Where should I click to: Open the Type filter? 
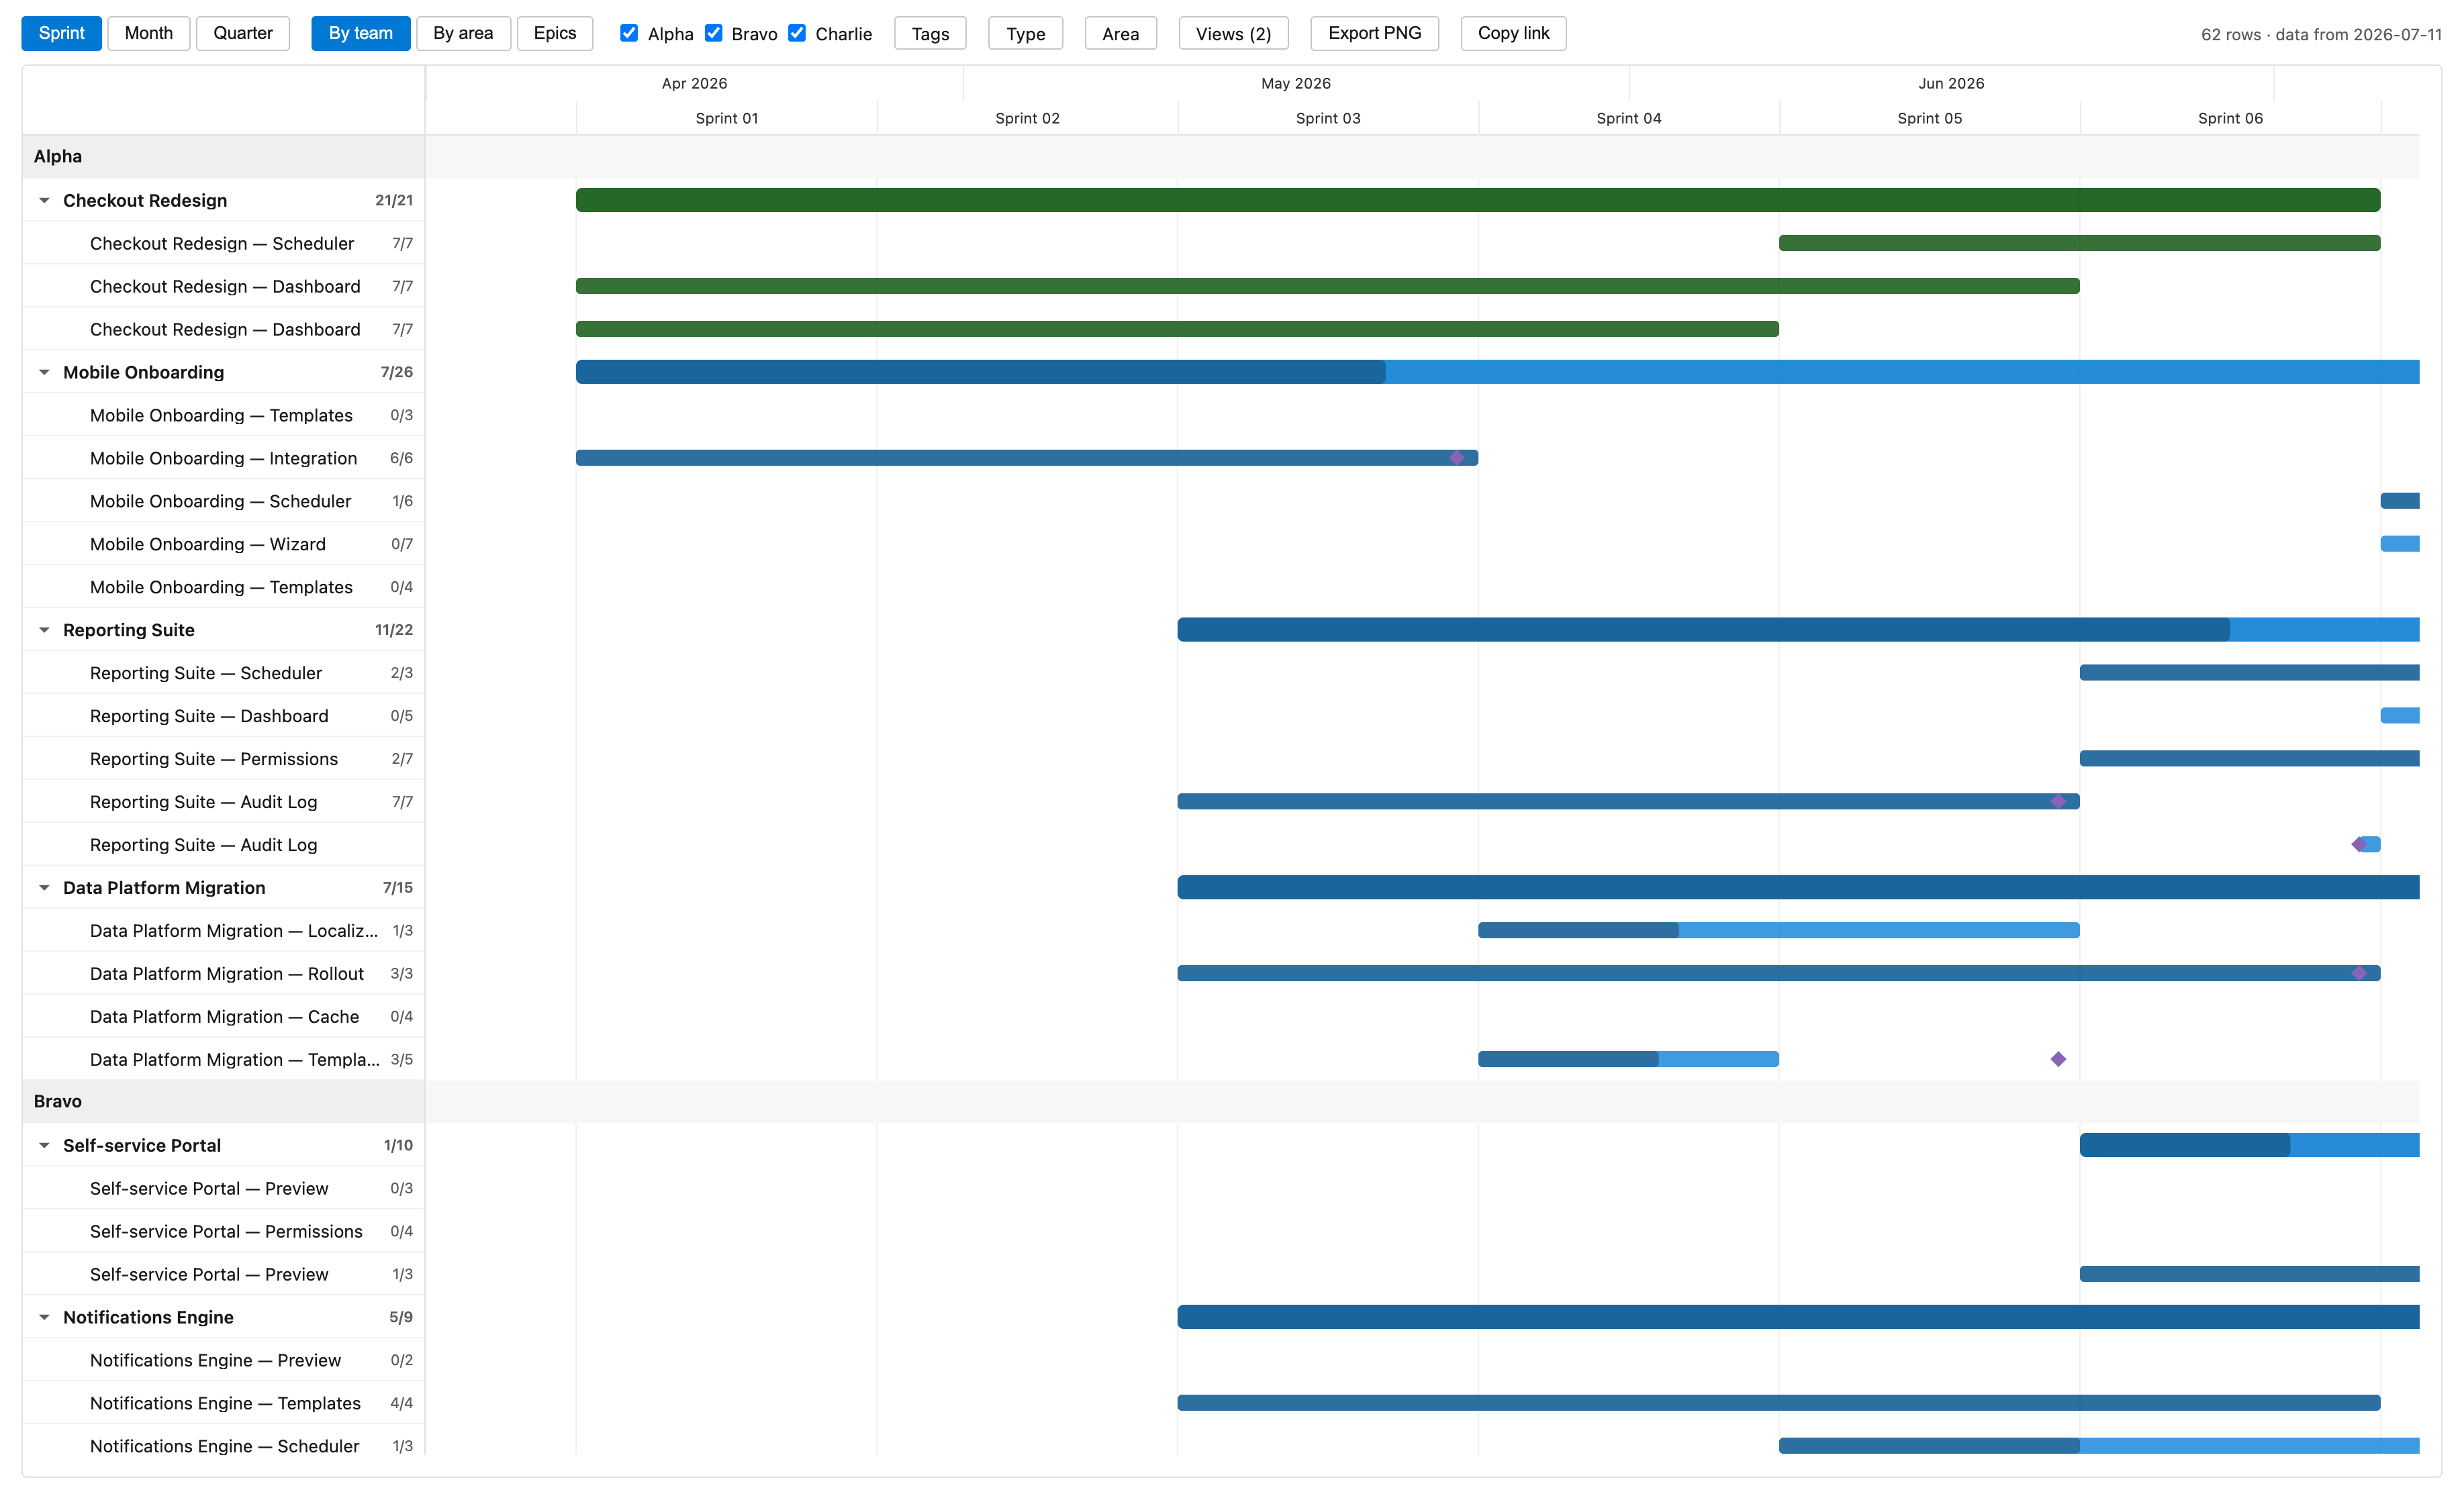click(1025, 33)
